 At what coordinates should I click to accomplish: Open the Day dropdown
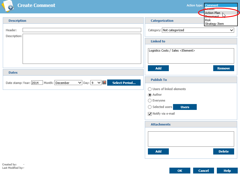(x=96, y=83)
